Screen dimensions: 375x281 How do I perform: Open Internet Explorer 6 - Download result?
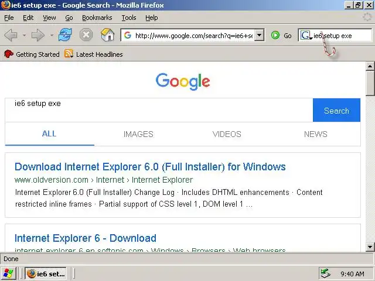pyautogui.click(x=86, y=238)
